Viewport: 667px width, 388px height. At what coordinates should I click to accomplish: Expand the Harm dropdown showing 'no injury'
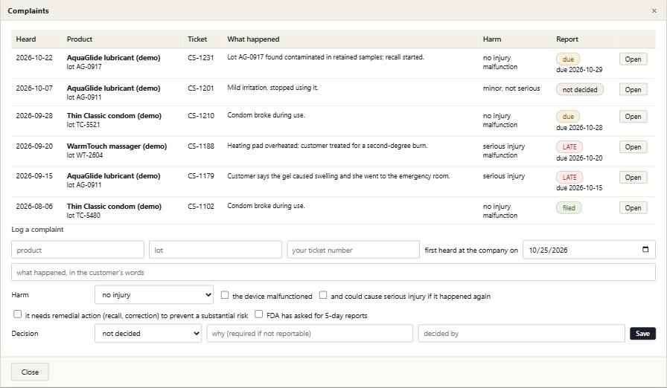(x=154, y=294)
